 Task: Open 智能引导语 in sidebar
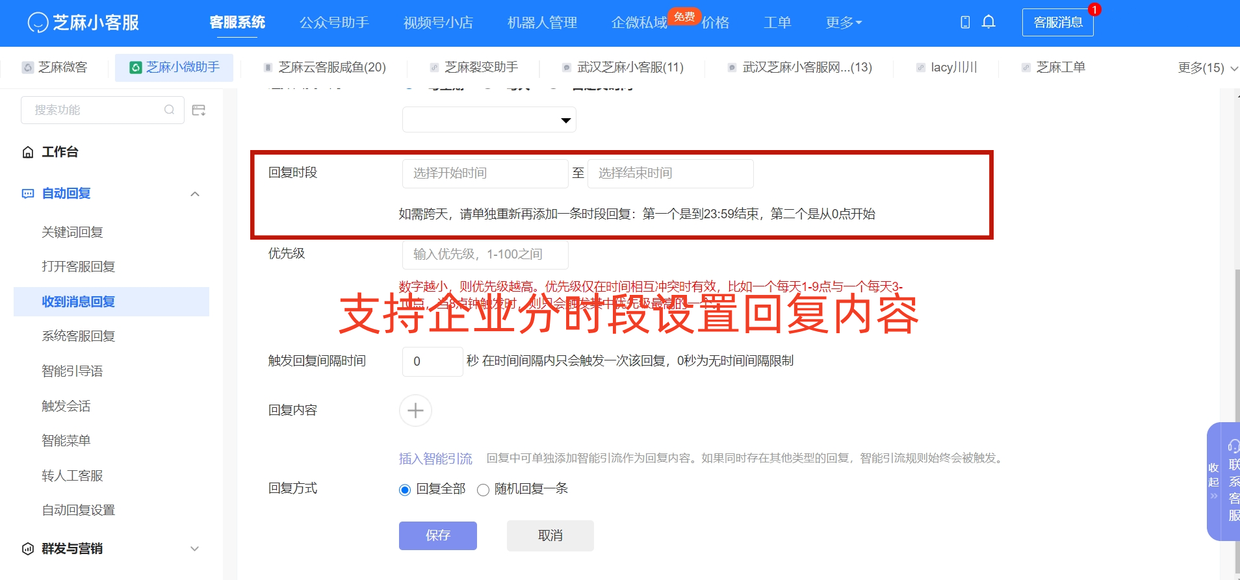click(x=72, y=372)
